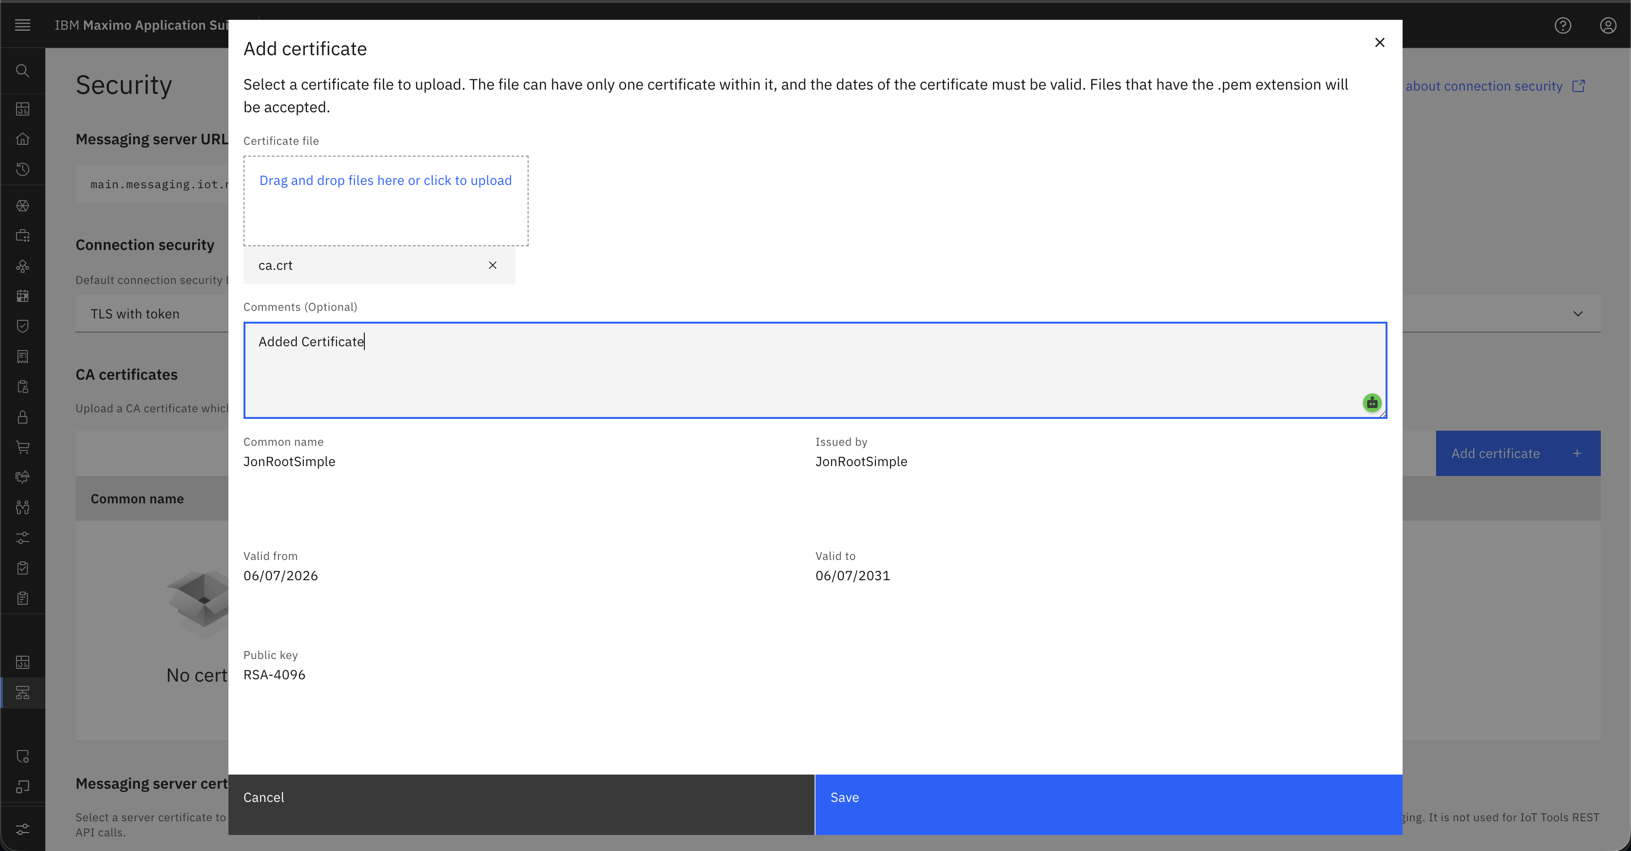The image size is (1631, 851).
Task: Click Cancel in the dialog
Action: coord(521,804)
